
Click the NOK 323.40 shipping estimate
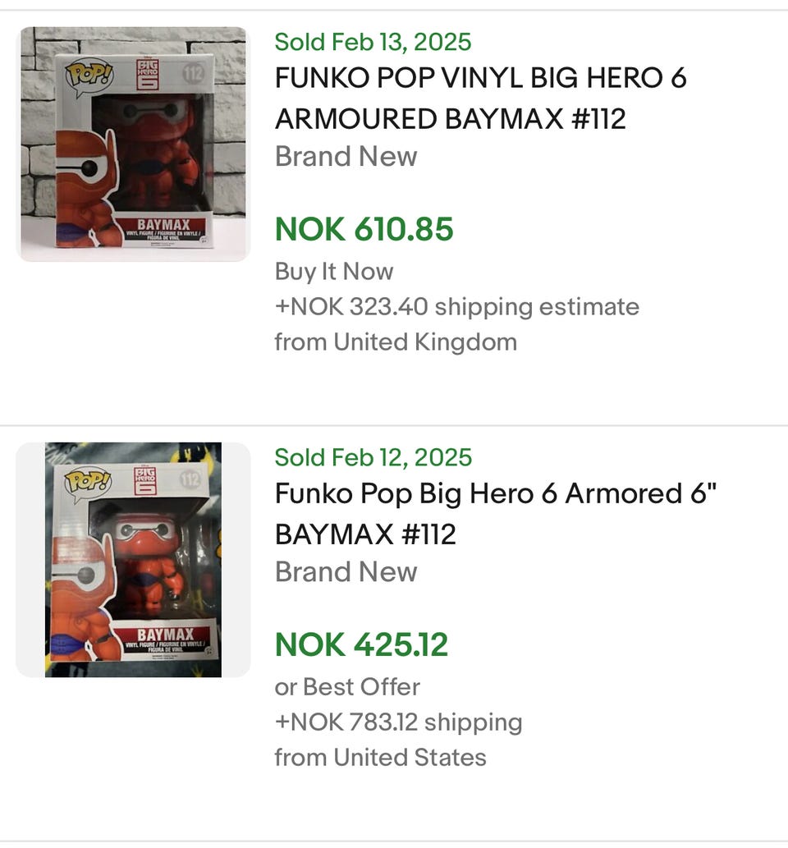click(456, 306)
